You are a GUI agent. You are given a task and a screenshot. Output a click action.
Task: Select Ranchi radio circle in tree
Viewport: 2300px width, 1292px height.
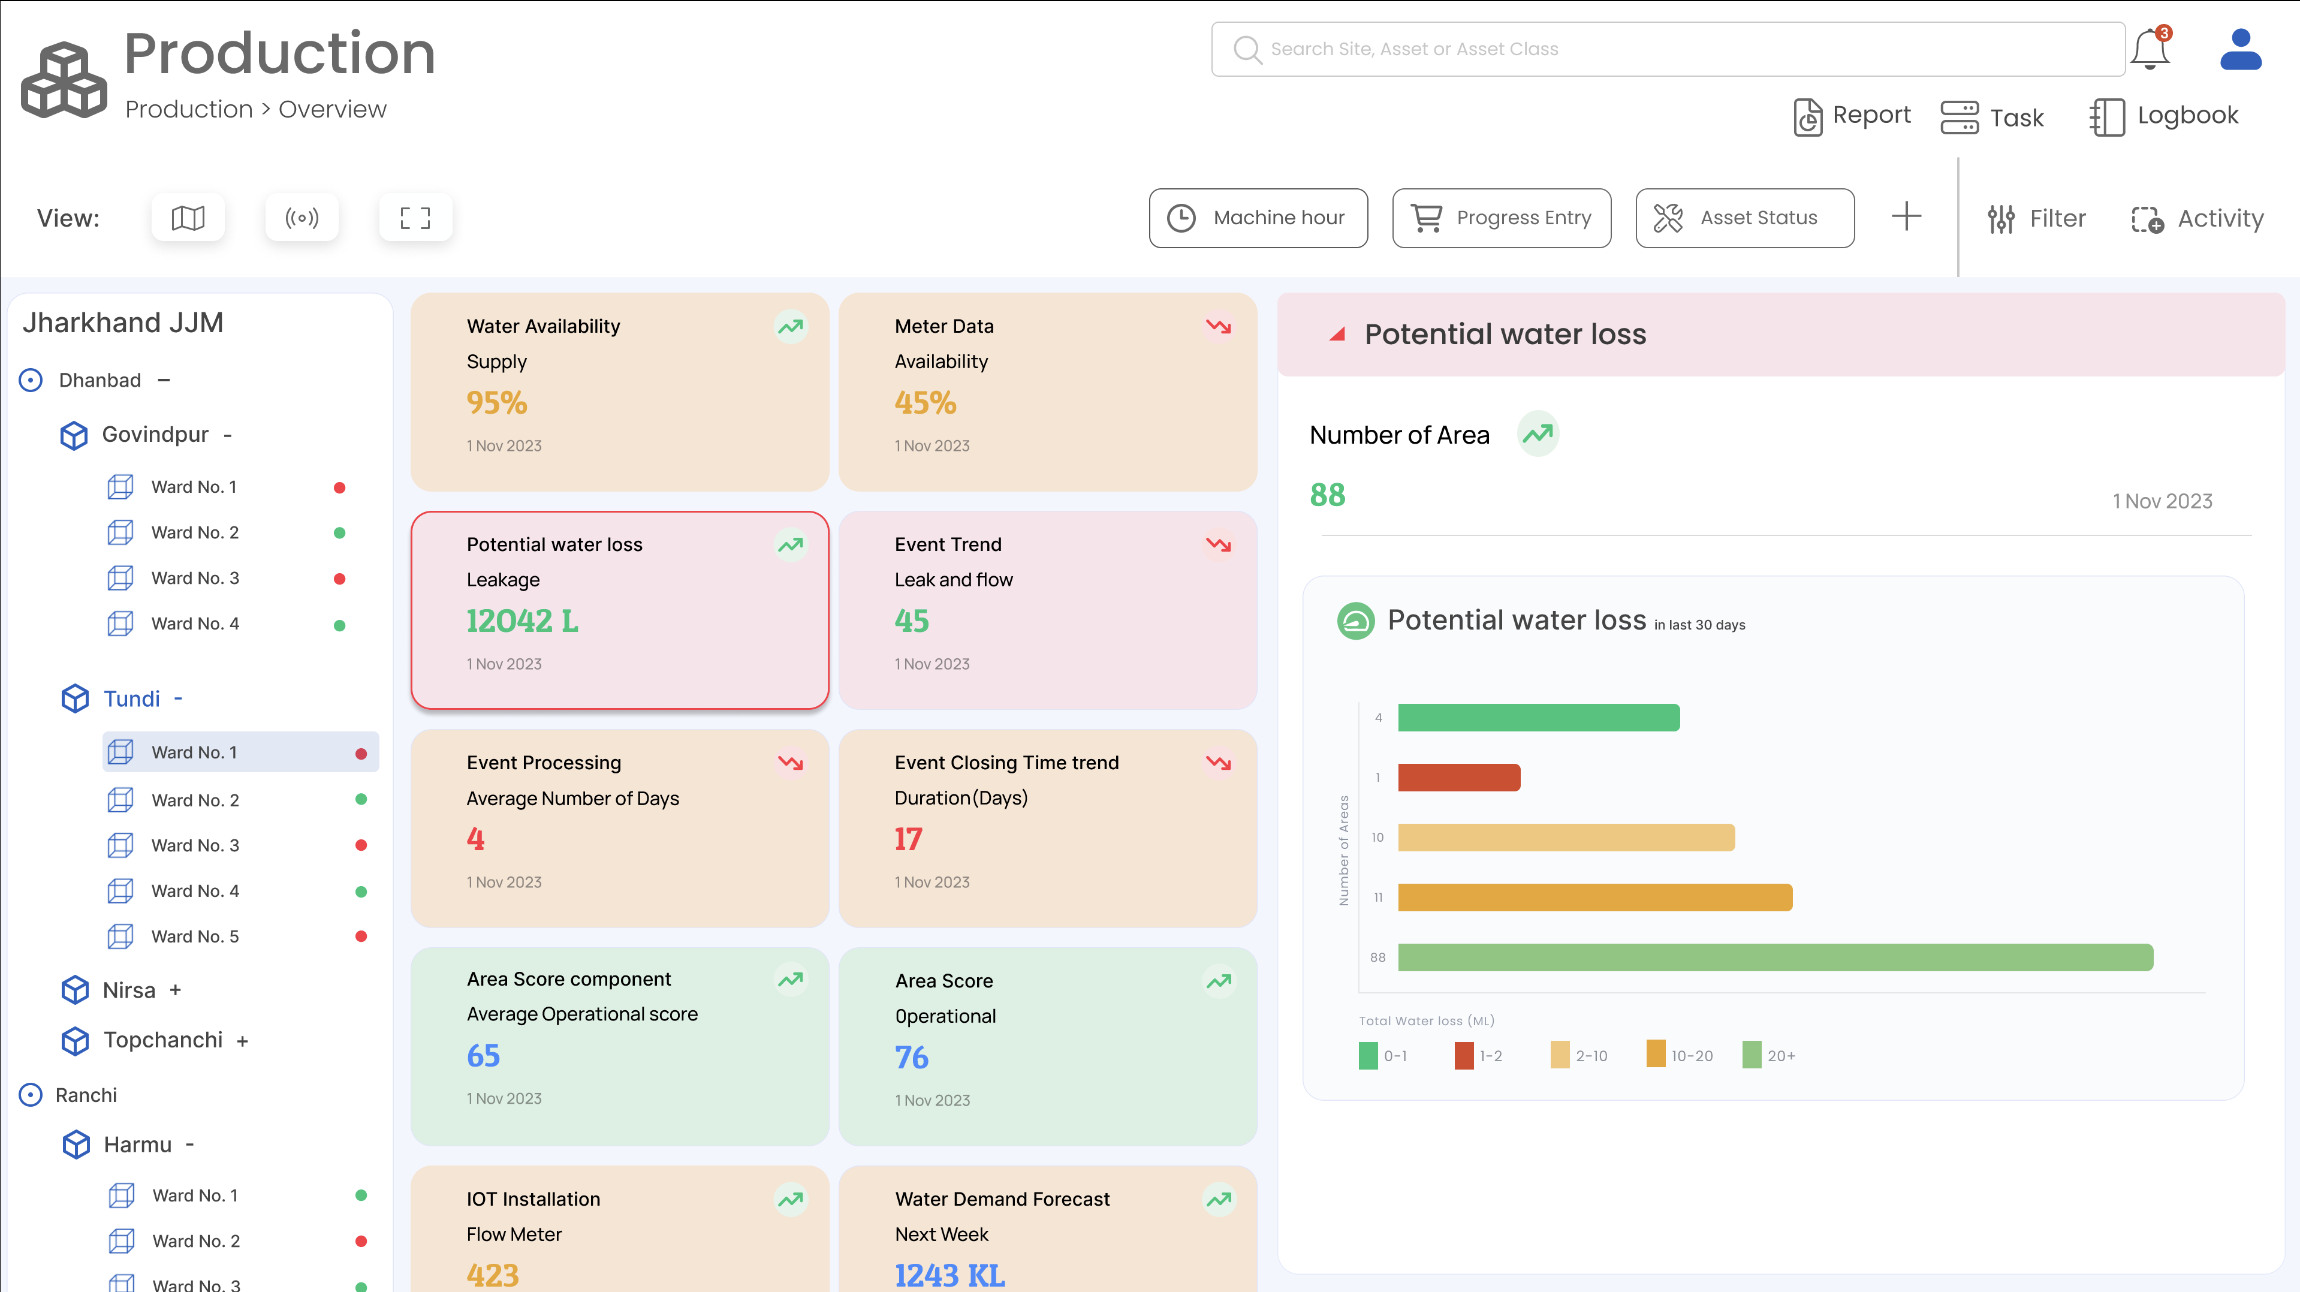coord(31,1095)
